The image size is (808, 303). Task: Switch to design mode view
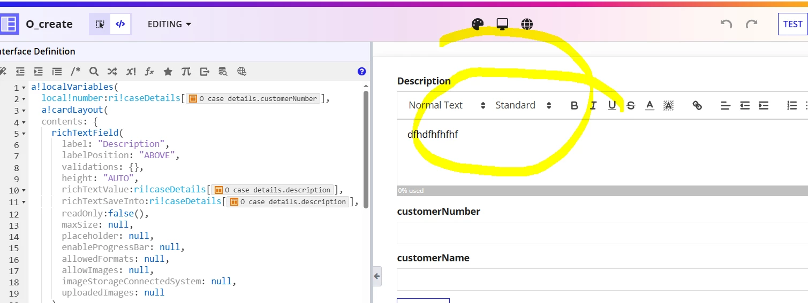pyautogui.click(x=100, y=24)
